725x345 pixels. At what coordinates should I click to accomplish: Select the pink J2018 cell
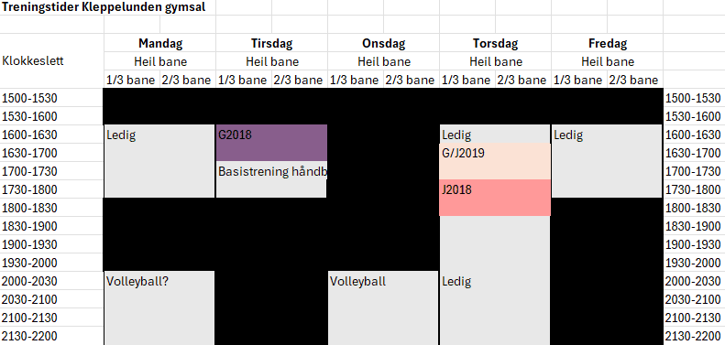tap(495, 198)
